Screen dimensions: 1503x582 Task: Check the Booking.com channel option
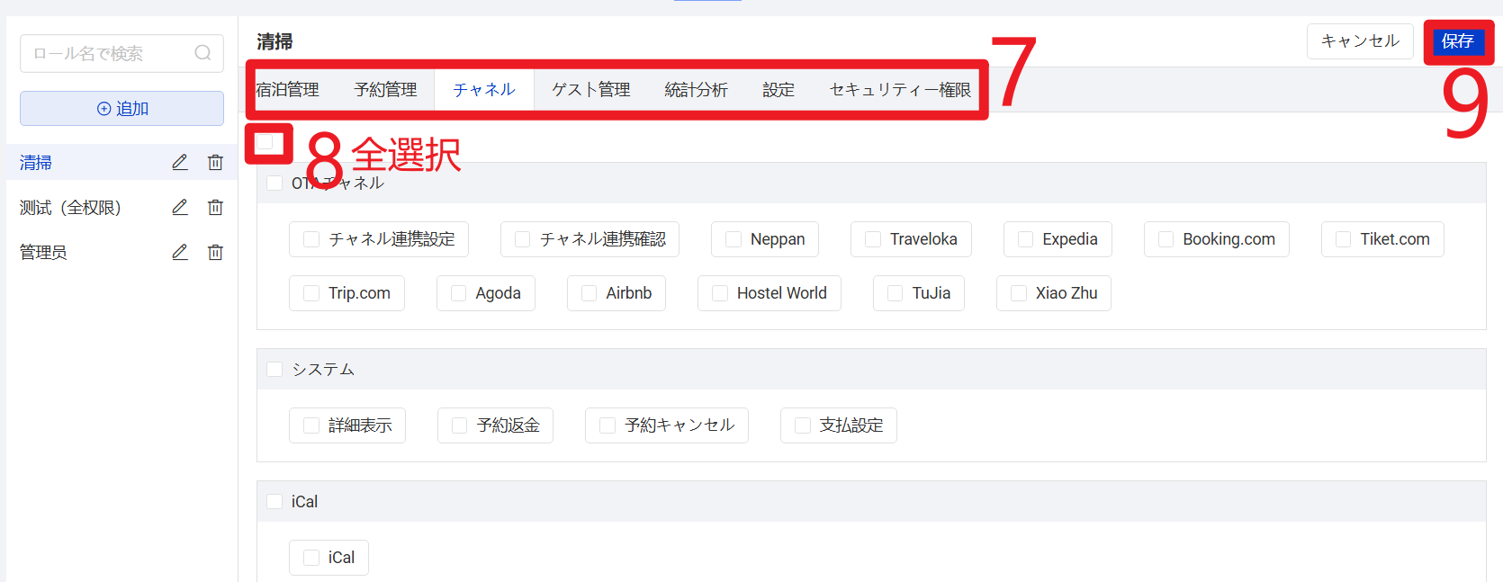pyautogui.click(x=1165, y=239)
